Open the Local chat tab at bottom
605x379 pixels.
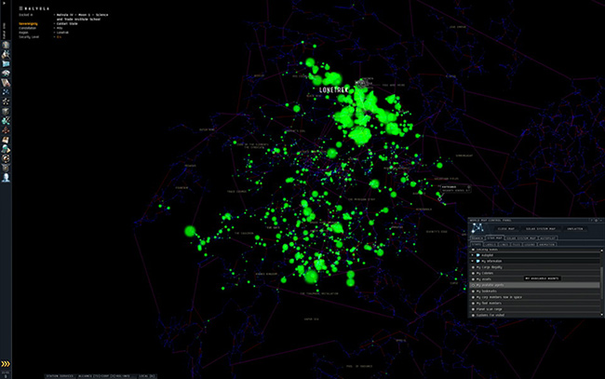point(147,376)
